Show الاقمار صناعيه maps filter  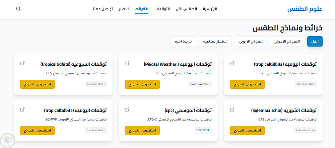[x=215, y=42]
